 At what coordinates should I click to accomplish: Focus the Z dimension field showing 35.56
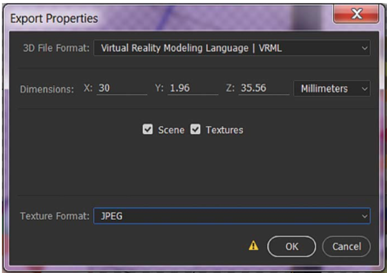[x=263, y=89]
